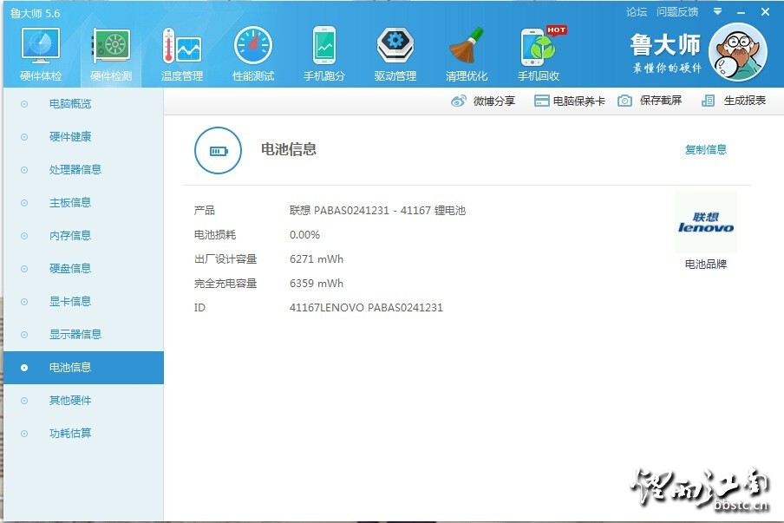Viewport: 784px width, 523px height.
Task: Click the 6271 mWh design capacity value
Action: pyautogui.click(x=317, y=259)
